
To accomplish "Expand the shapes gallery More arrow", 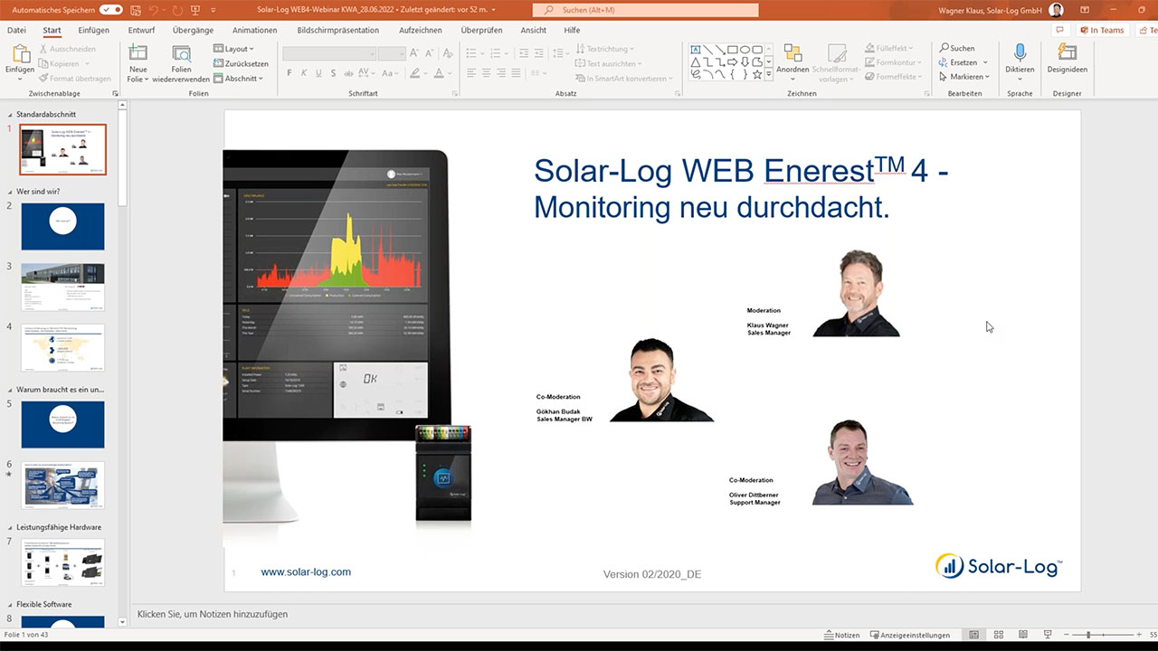I will pyautogui.click(x=769, y=75).
